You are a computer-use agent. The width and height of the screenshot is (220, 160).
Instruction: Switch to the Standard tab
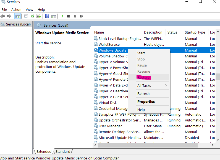[x=63, y=151]
